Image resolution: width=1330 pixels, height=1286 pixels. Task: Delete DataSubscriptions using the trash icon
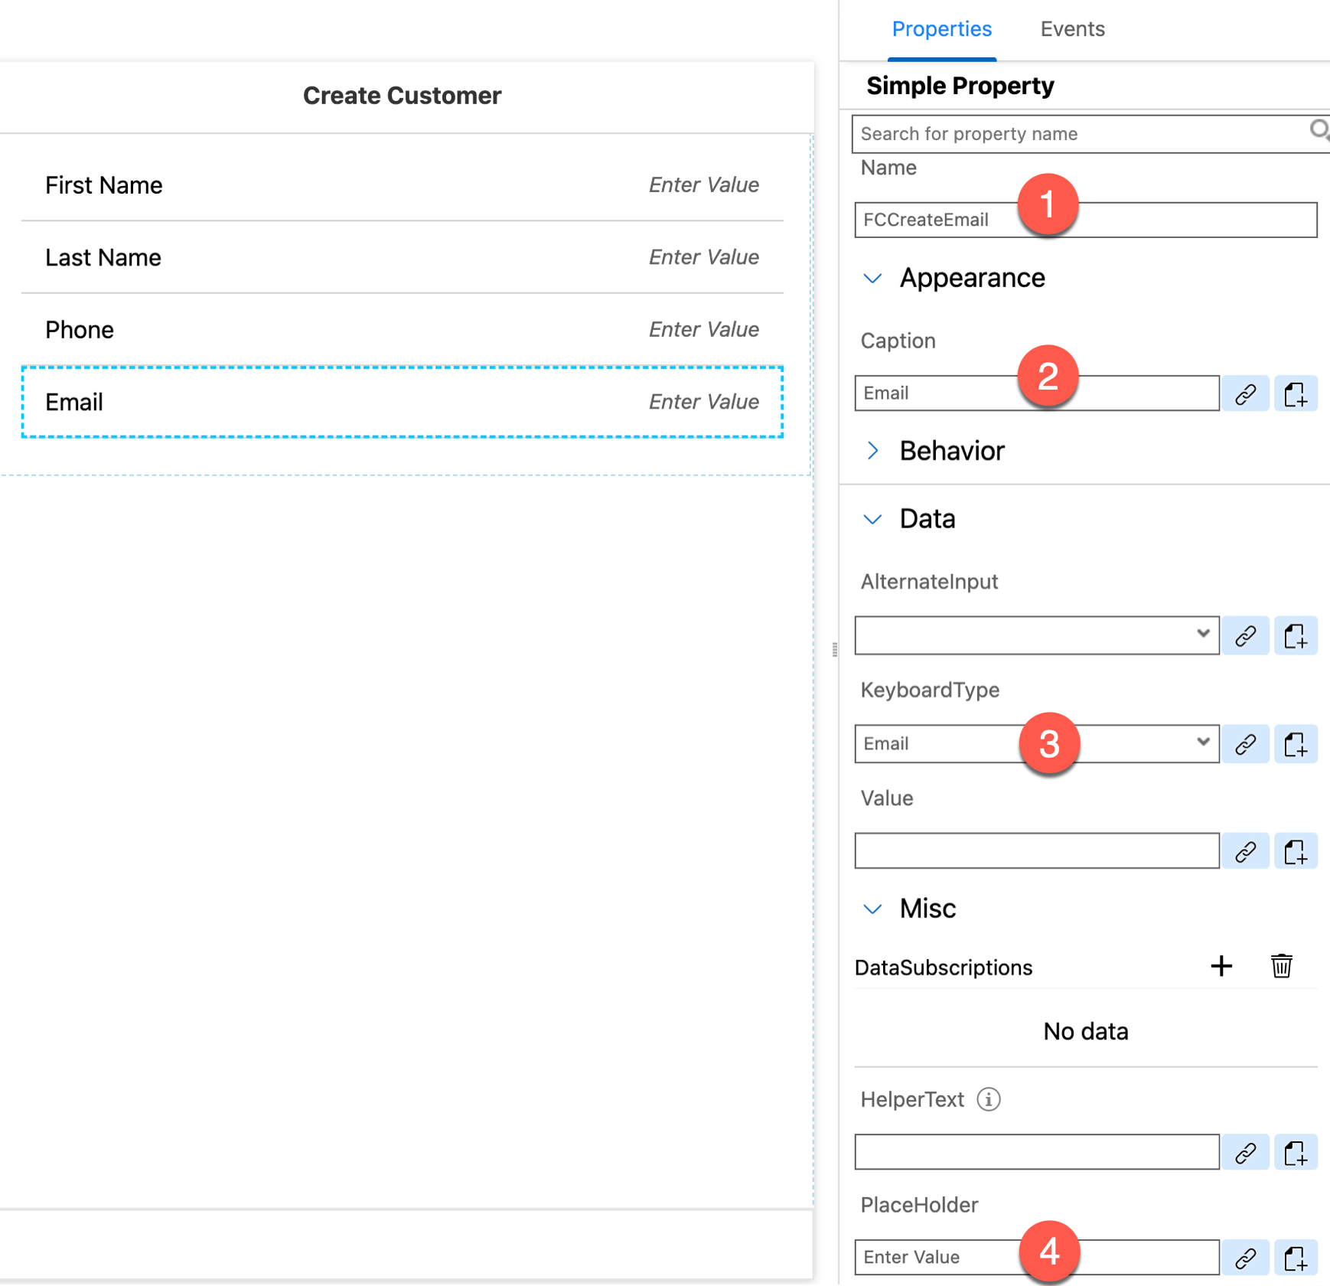tap(1282, 966)
